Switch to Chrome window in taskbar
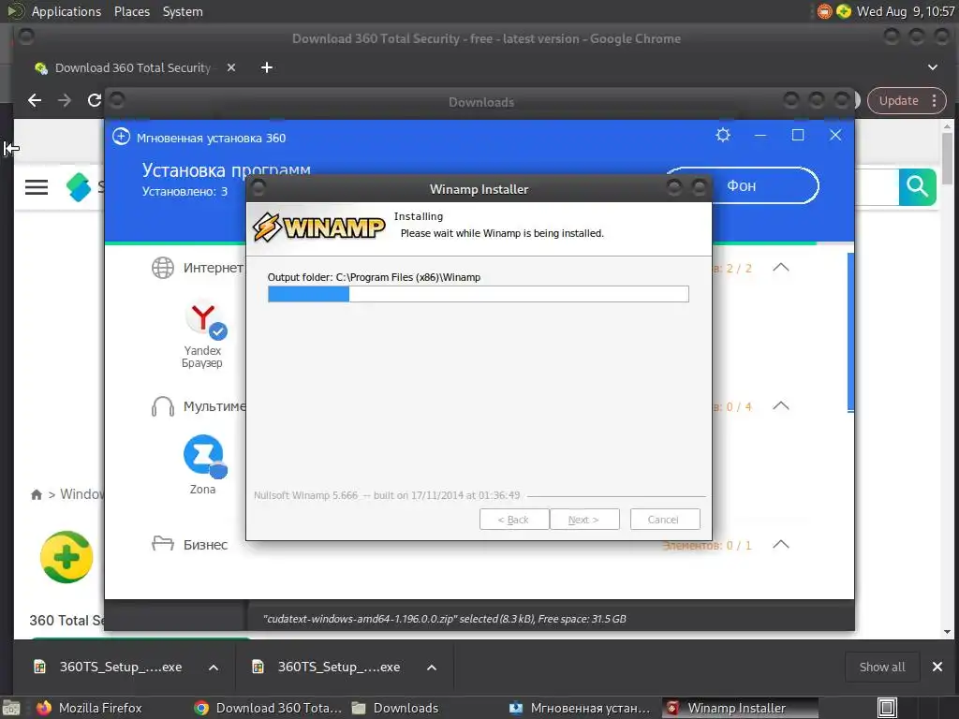 (x=268, y=708)
